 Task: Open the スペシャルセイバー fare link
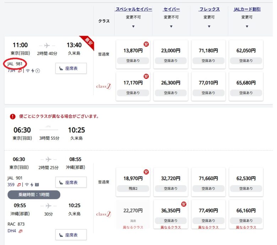pyautogui.click(x=134, y=9)
